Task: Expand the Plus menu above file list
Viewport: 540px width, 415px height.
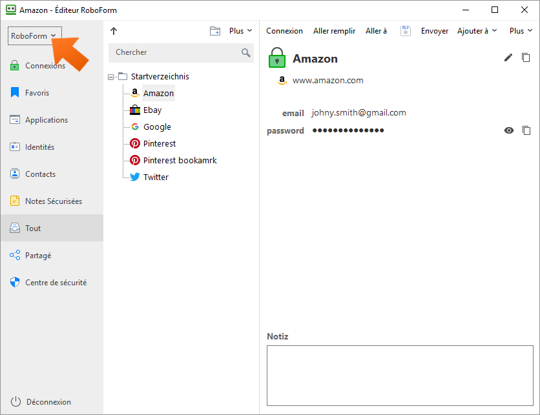Action: click(x=240, y=31)
